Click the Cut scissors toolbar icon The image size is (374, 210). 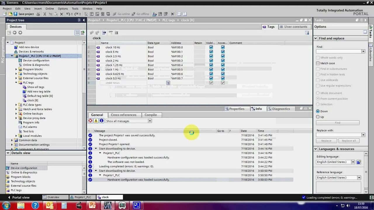coord(45,14)
